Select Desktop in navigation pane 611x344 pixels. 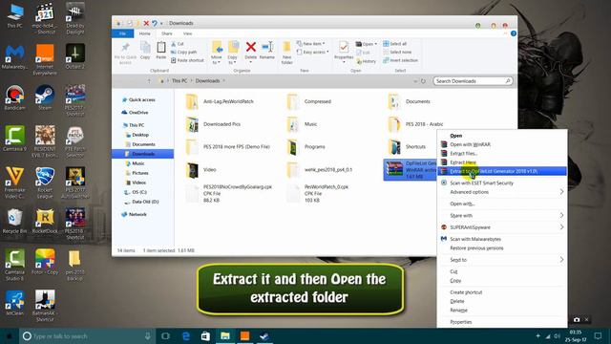click(x=137, y=135)
